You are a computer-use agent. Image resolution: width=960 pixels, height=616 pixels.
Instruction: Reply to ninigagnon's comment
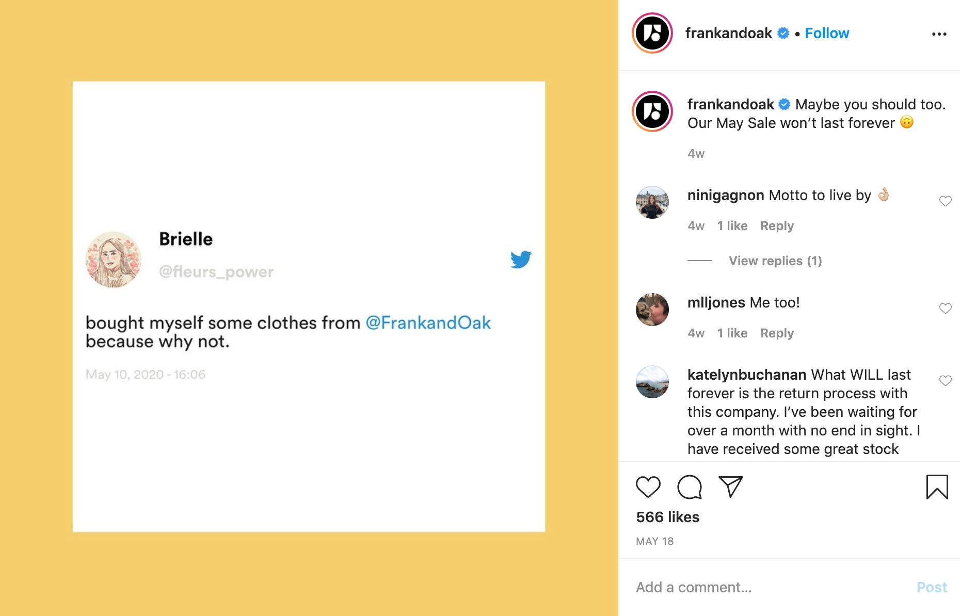click(x=777, y=226)
